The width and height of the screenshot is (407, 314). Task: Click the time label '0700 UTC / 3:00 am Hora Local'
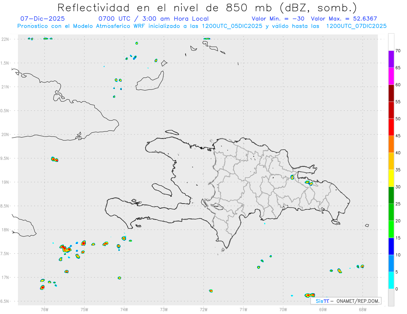point(154,19)
